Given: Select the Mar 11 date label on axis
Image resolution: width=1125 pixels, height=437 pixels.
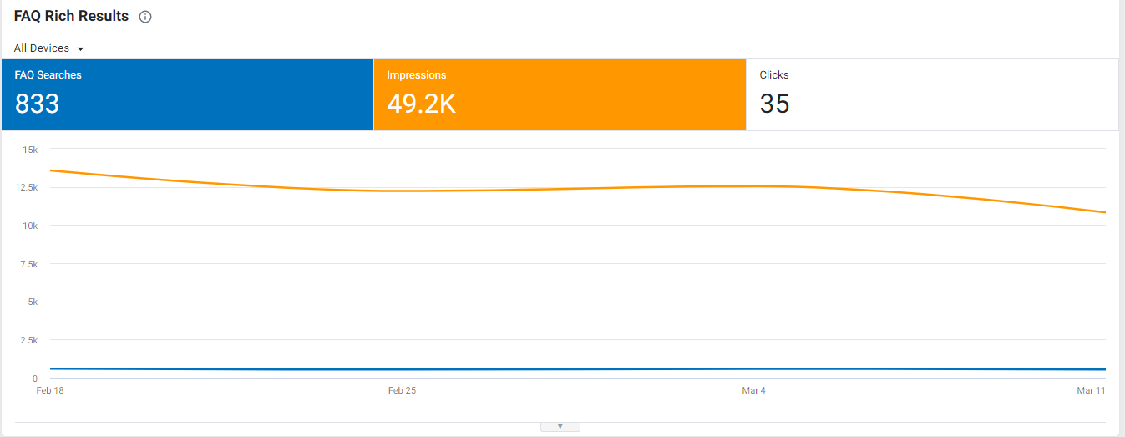Looking at the screenshot, I should tap(1091, 390).
